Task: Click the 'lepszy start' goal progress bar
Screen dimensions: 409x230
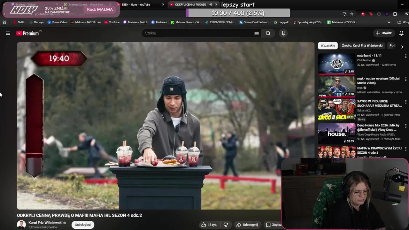Action: pos(238,13)
